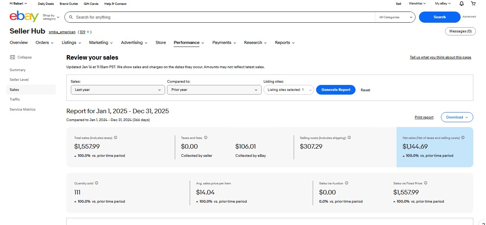Image resolution: width=486 pixels, height=225 pixels.
Task: Open the Performance menu tab
Action: [x=189, y=42]
